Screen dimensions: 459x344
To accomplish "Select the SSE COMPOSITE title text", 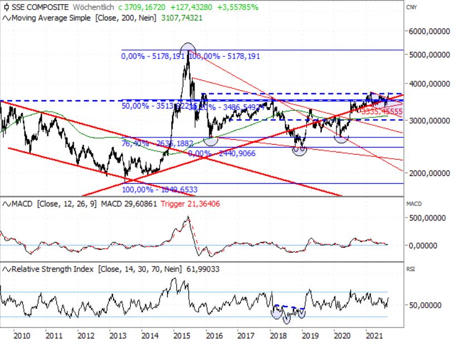I will [40, 7].
